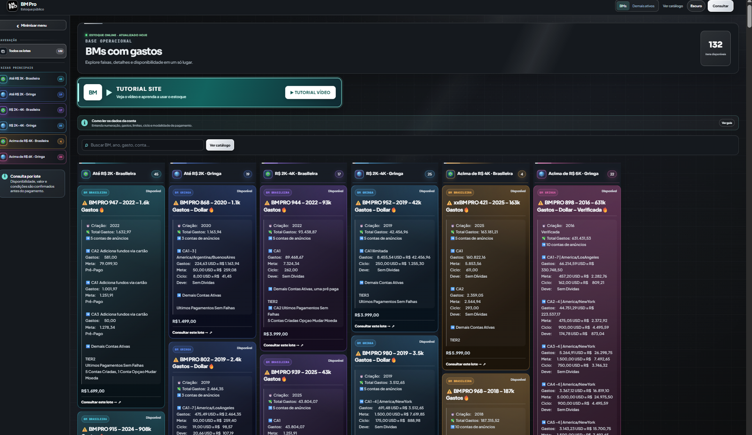Click the 132 itens disponíveis counter box
Viewport: 752px width, 435px height.
(x=715, y=48)
